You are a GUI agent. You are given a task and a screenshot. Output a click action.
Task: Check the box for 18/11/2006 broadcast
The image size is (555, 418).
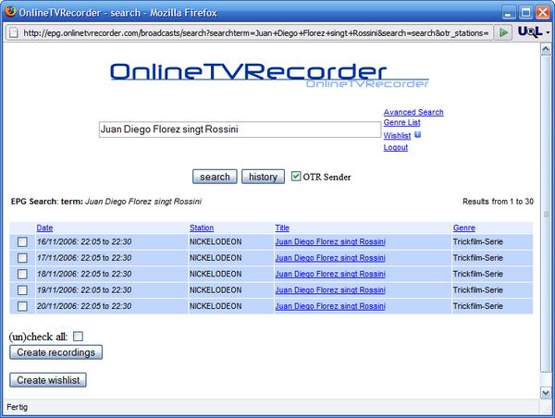[x=22, y=274]
